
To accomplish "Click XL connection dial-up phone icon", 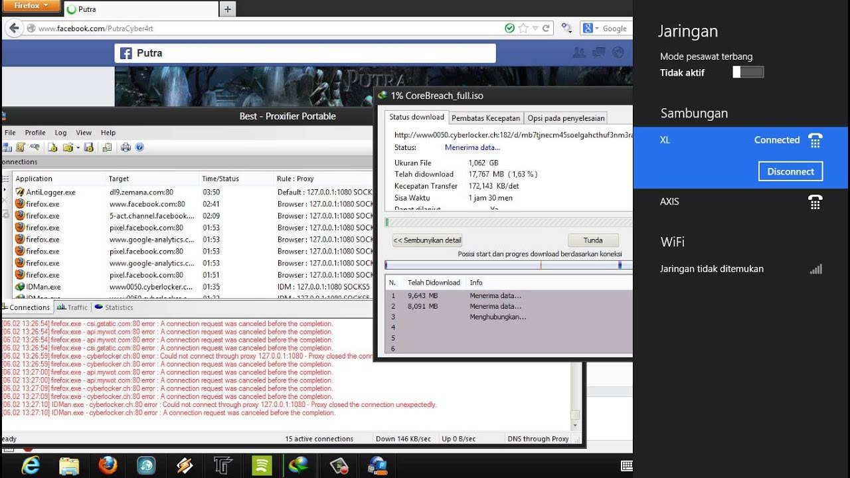I will tap(815, 140).
